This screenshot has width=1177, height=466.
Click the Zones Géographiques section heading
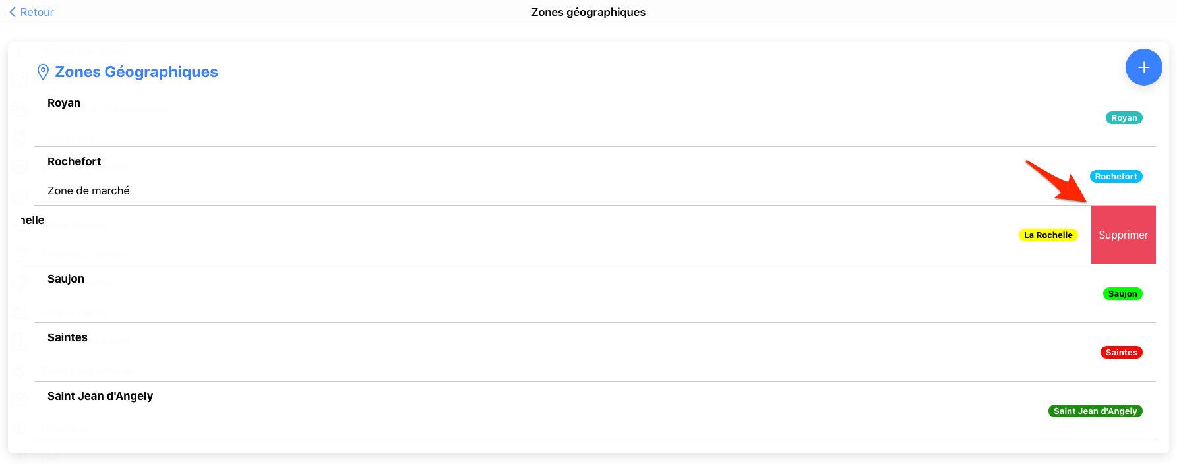click(x=136, y=72)
